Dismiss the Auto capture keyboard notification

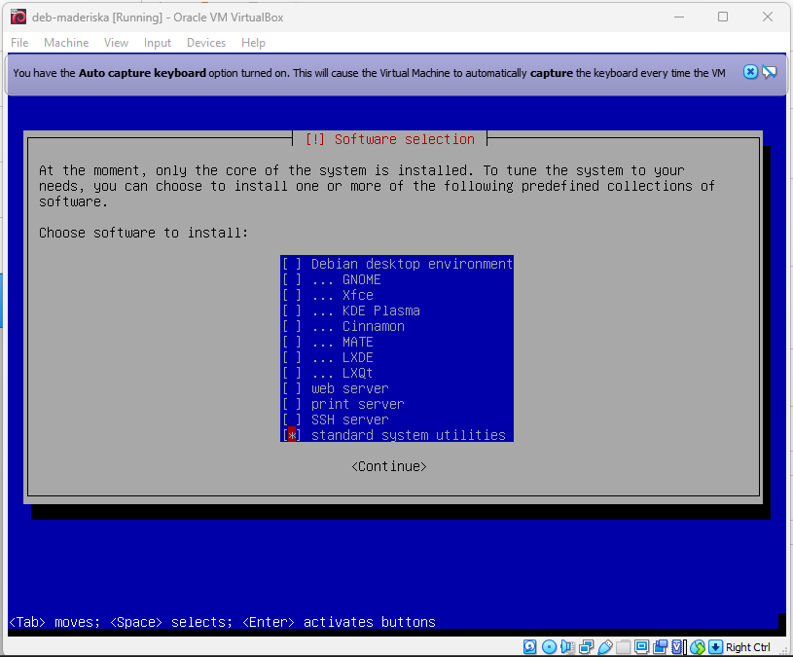(750, 72)
